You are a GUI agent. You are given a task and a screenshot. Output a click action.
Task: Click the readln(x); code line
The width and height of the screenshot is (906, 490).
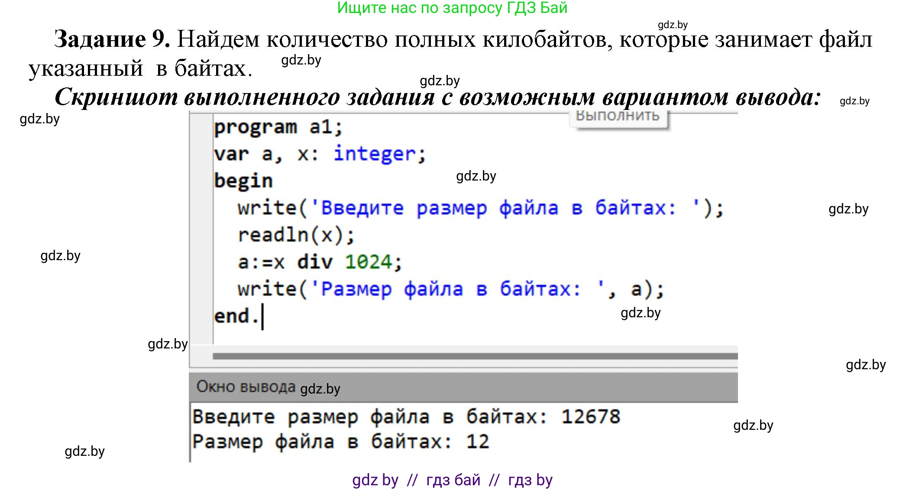tap(296, 235)
